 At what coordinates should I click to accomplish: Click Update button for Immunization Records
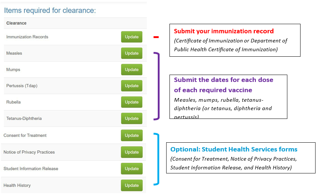click(131, 37)
